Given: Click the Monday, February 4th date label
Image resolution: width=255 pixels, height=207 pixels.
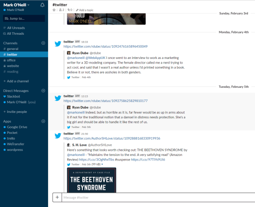Looking at the screenshot, I should pos(234,32).
